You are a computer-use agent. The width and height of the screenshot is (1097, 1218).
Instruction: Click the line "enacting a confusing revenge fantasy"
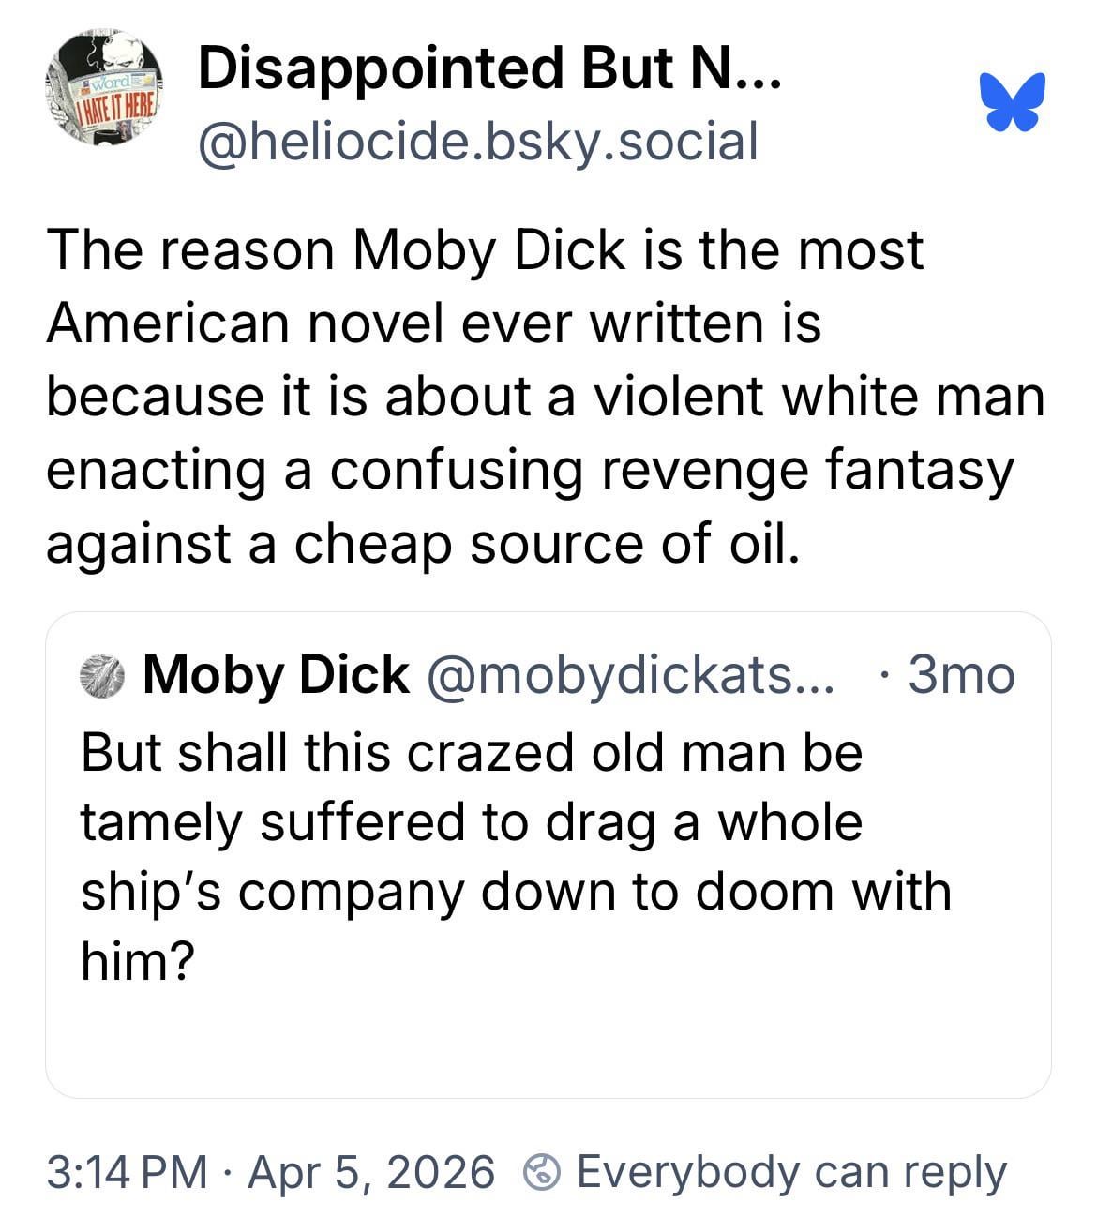[x=530, y=470]
